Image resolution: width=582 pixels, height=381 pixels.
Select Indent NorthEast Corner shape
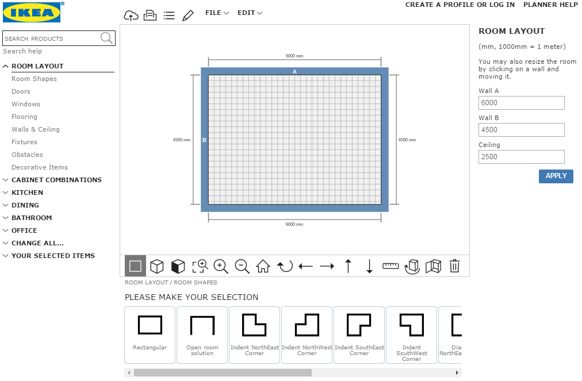pos(255,334)
